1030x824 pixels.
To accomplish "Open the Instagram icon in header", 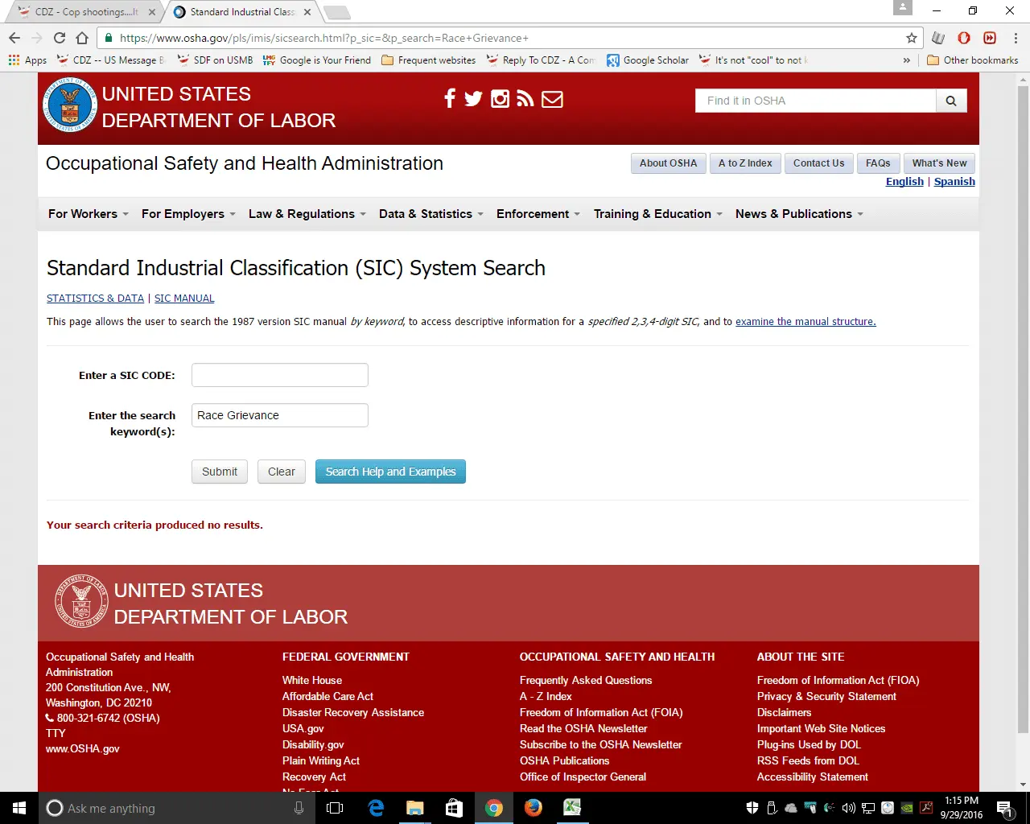I will (x=500, y=99).
